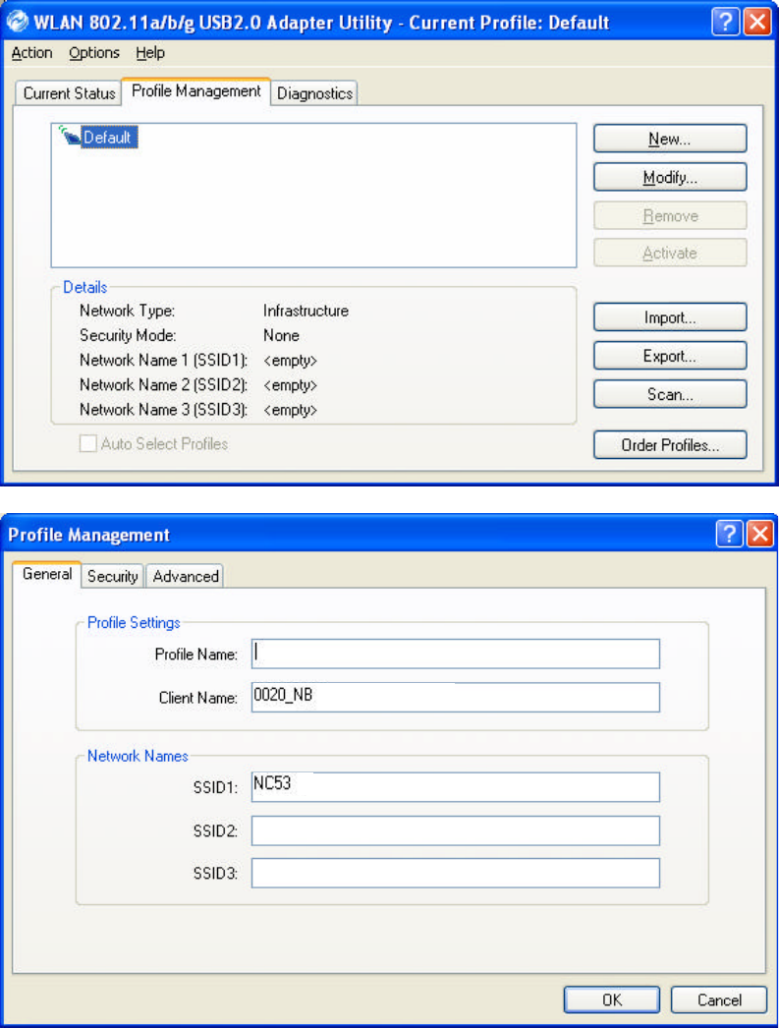779x1028 pixels.
Task: Select the General tab in Profile Management
Action: coord(47,574)
